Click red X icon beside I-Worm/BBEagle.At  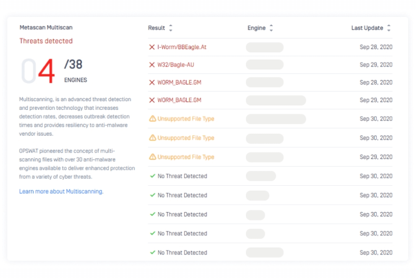(152, 47)
